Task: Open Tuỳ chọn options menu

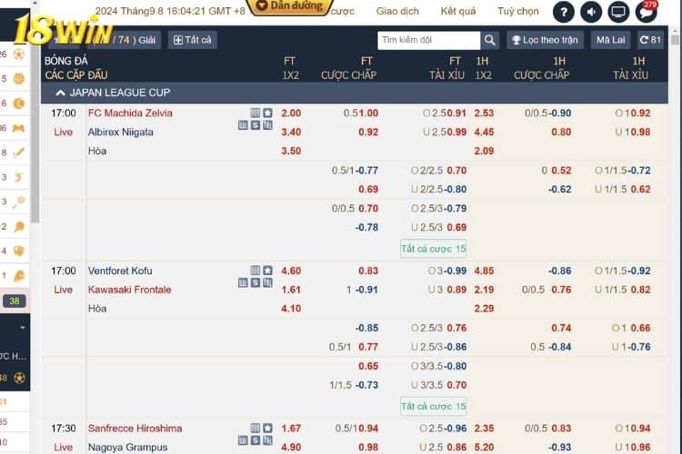Action: pyautogui.click(x=518, y=11)
